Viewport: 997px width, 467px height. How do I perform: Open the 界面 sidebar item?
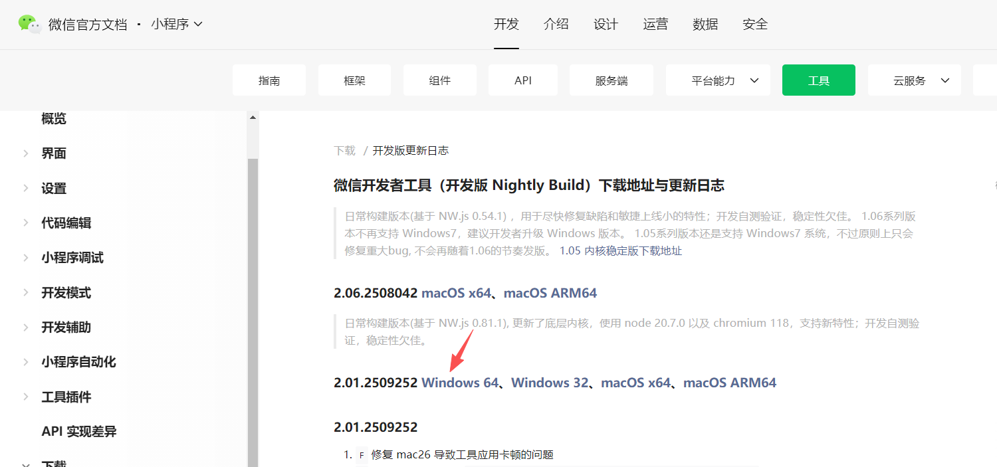[x=54, y=153]
